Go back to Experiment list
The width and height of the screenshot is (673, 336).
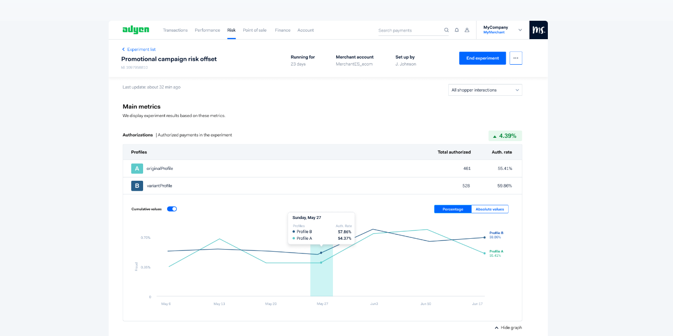coord(139,49)
